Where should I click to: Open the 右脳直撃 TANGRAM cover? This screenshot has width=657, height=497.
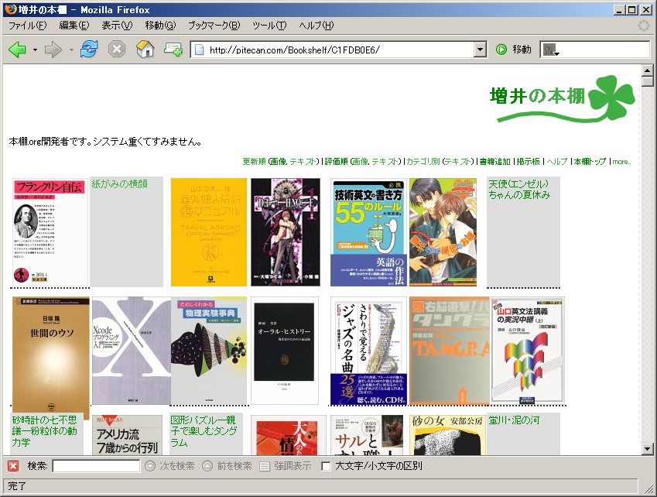point(449,351)
